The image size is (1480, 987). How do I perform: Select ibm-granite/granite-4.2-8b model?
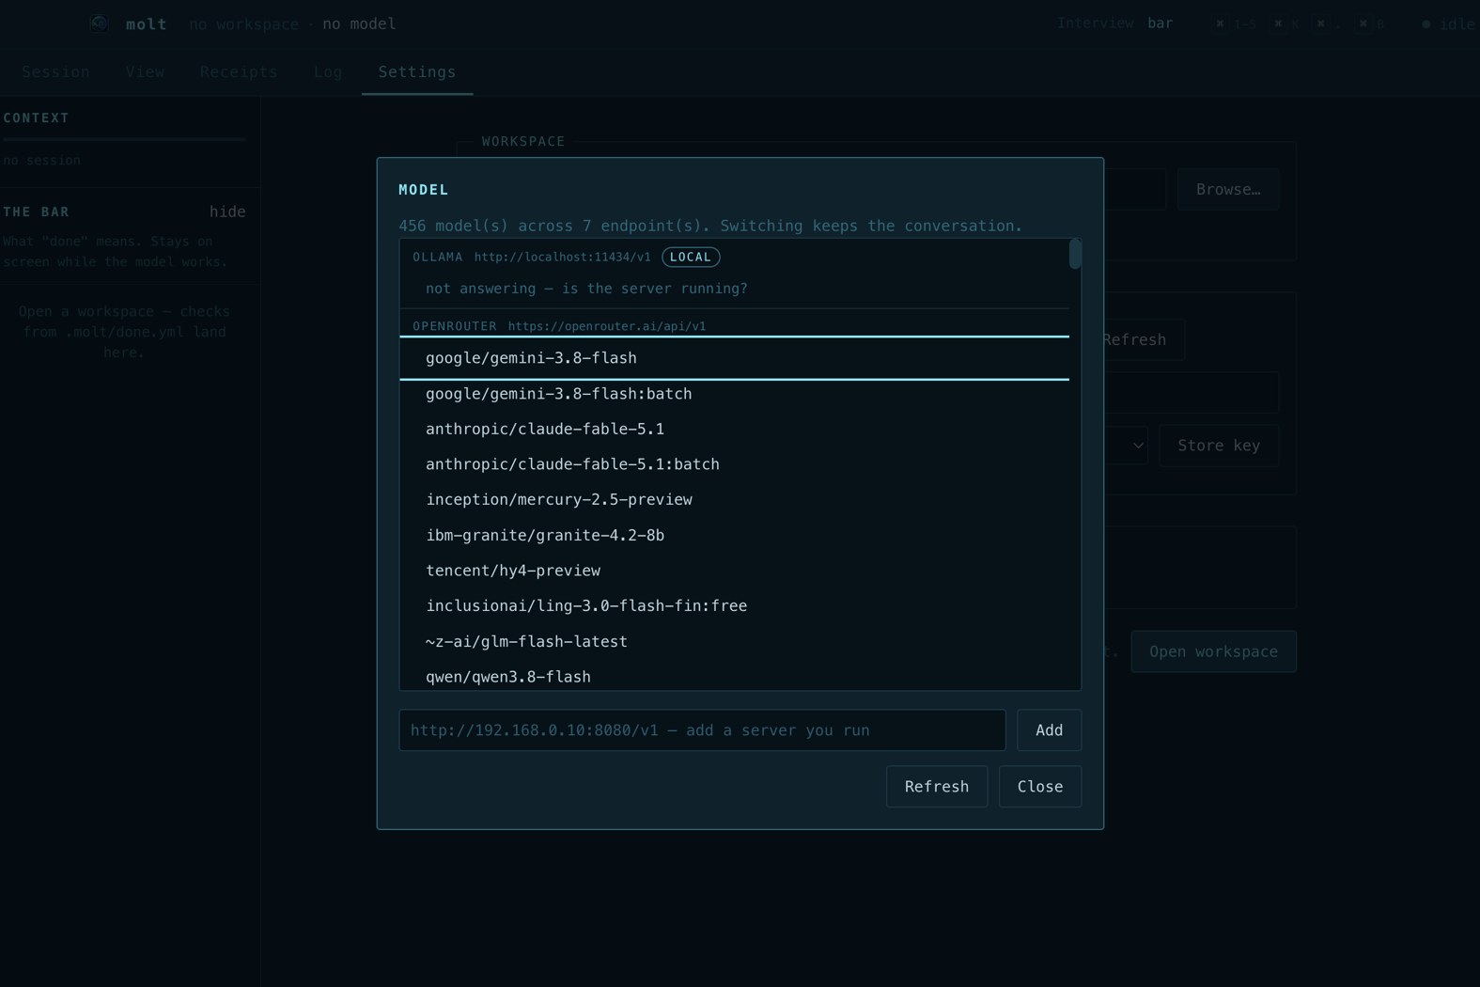click(x=734, y=536)
